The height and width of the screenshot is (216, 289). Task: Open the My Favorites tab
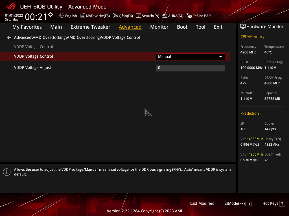[x=27, y=27]
